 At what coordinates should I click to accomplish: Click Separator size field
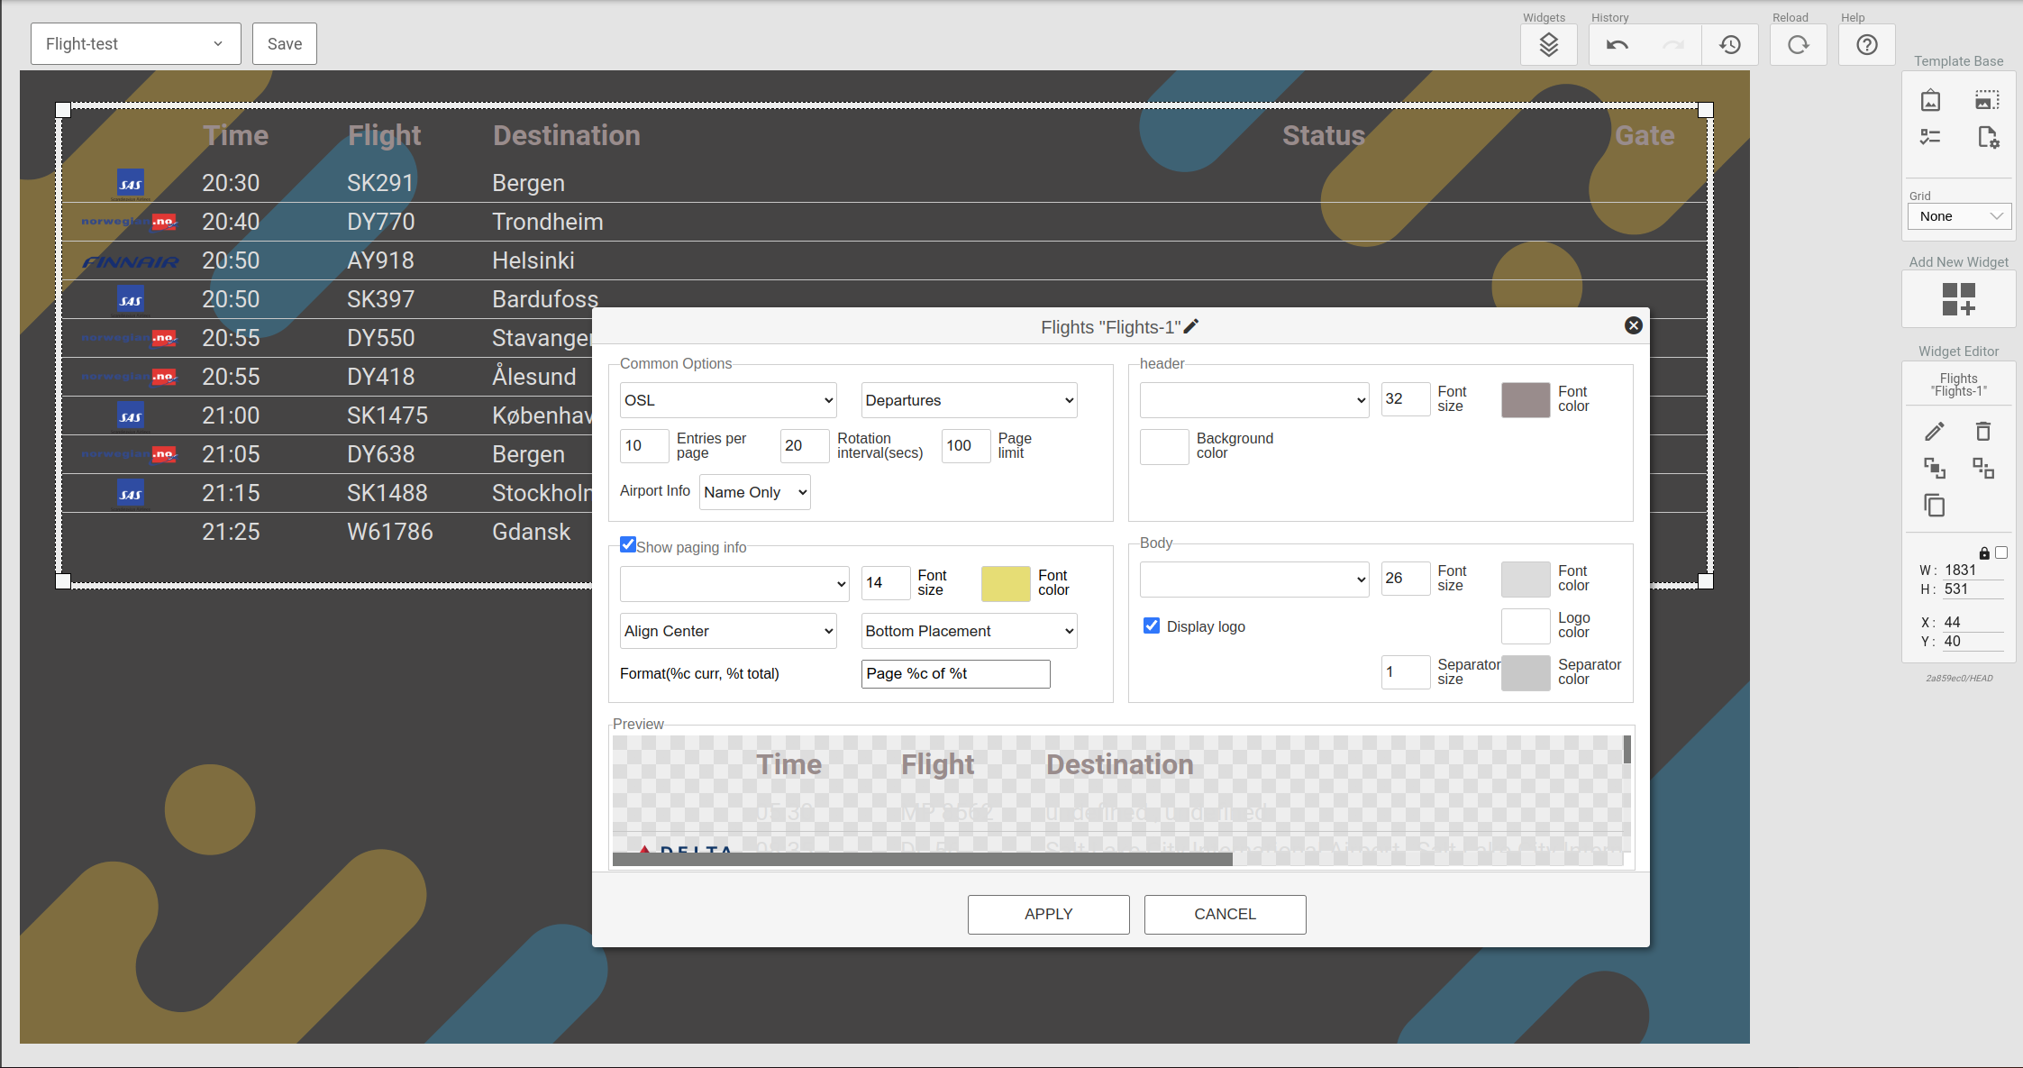[x=1406, y=672]
